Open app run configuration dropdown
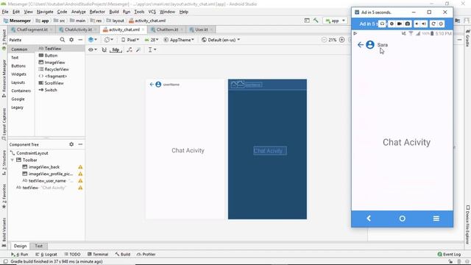 pyautogui.click(x=335, y=21)
